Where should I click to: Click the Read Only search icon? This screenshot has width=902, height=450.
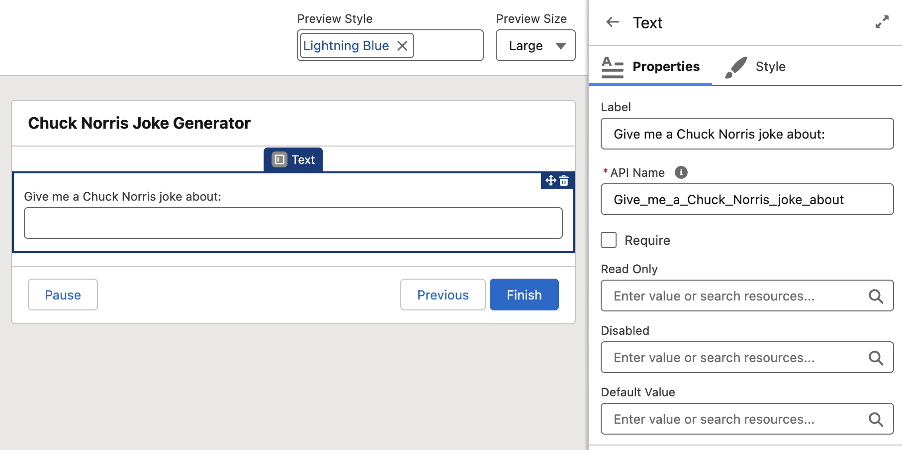(876, 296)
